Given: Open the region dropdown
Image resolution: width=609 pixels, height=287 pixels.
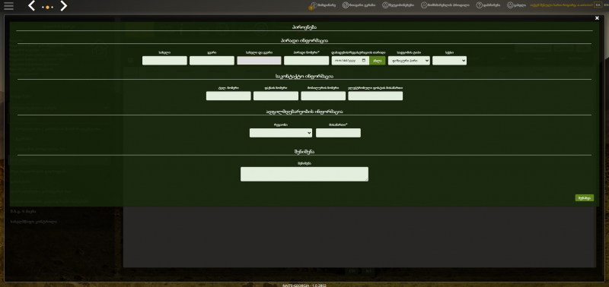Looking at the screenshot, I should coord(281,133).
